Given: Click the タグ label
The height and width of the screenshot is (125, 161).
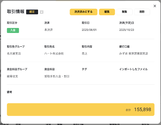Looking at the screenshot, I should point(84,69).
